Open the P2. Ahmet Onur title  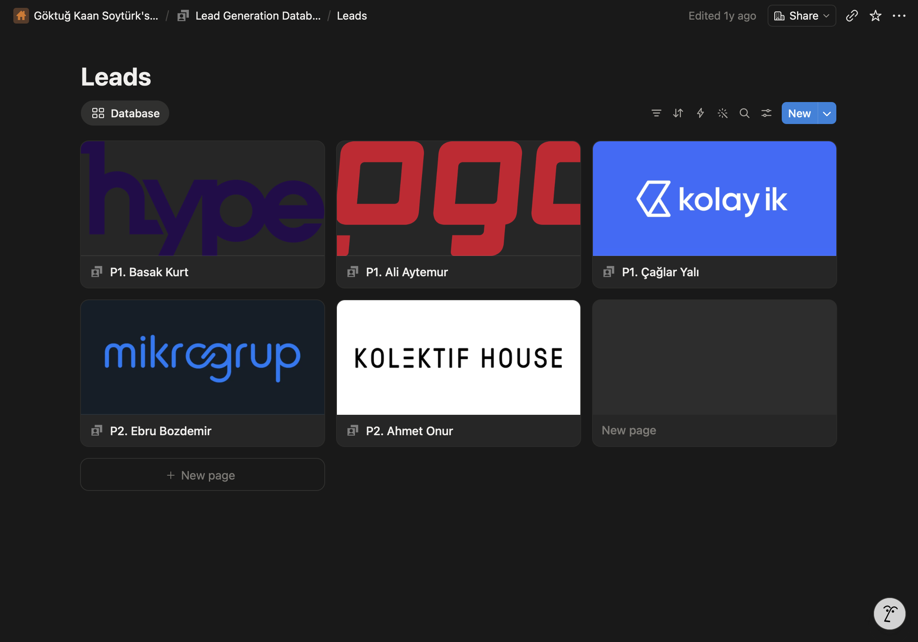point(410,430)
